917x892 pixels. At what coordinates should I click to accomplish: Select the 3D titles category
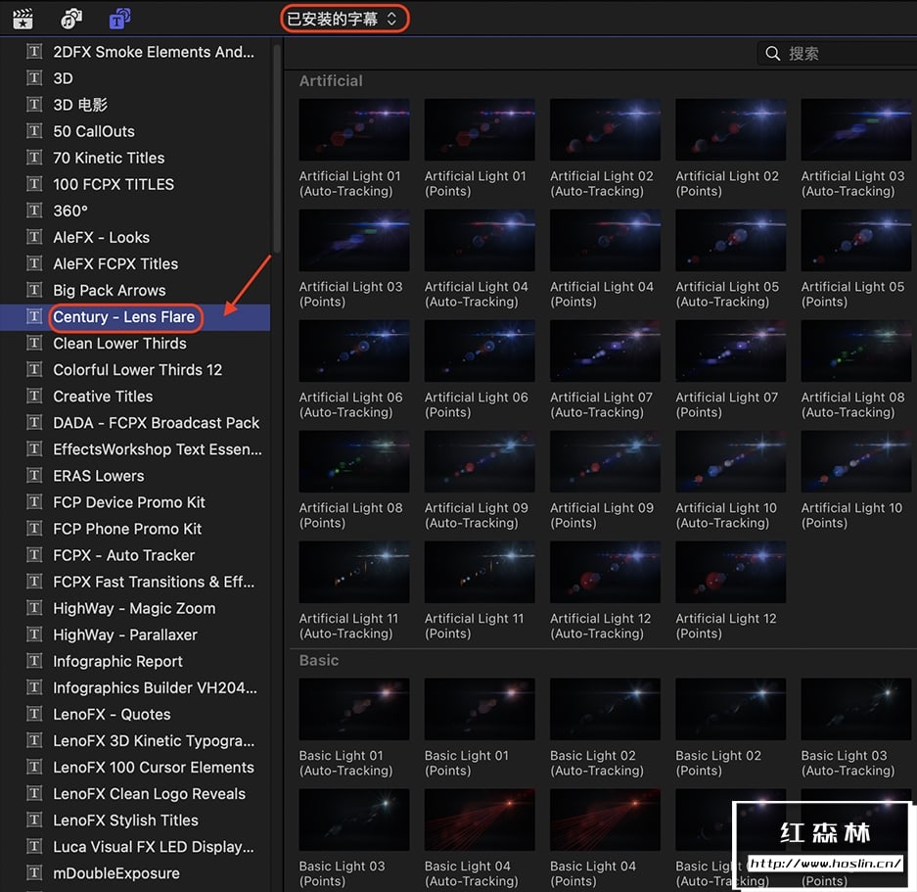[x=135, y=78]
